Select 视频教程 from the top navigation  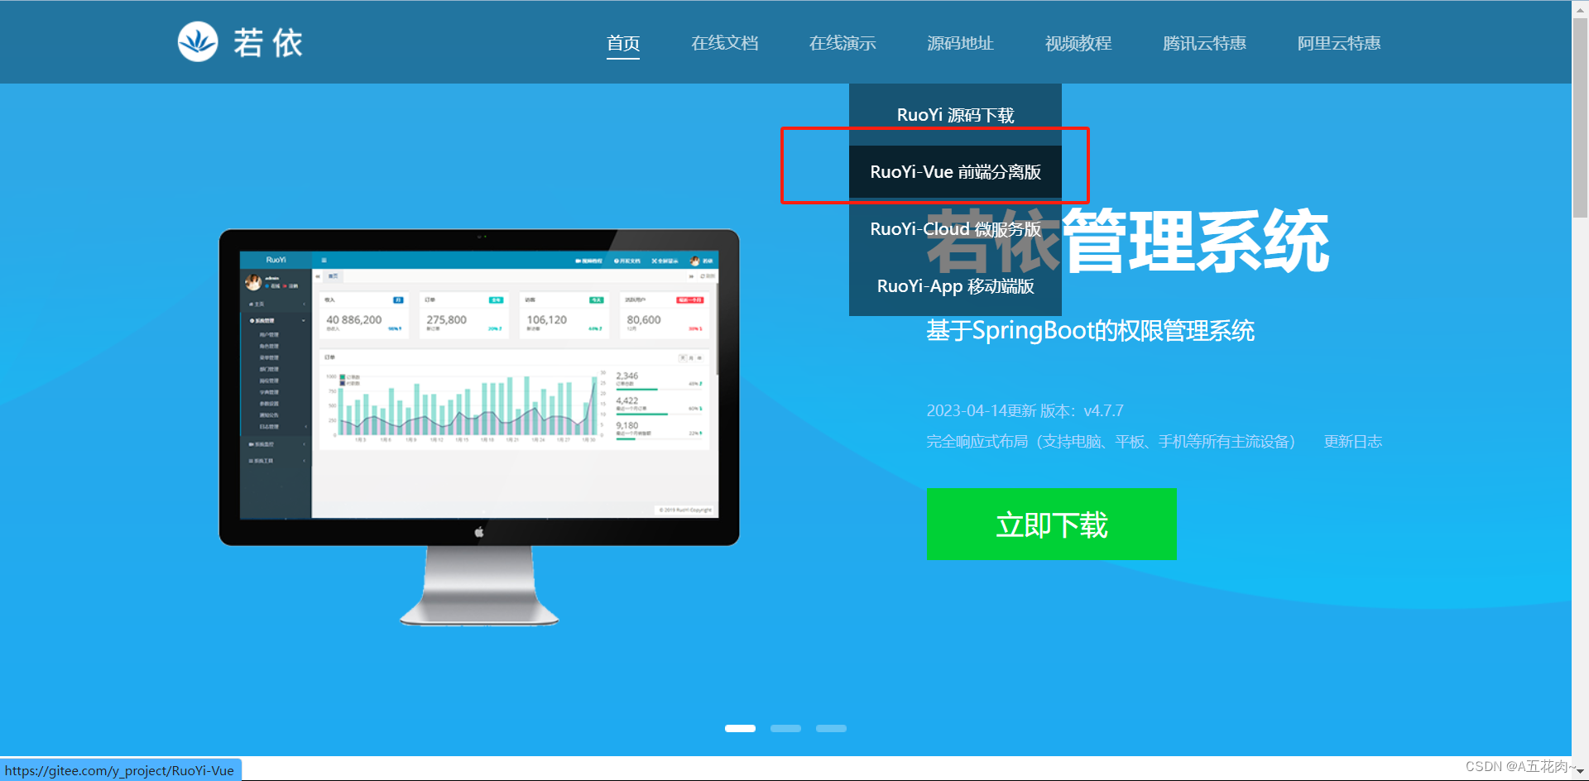tap(1078, 43)
